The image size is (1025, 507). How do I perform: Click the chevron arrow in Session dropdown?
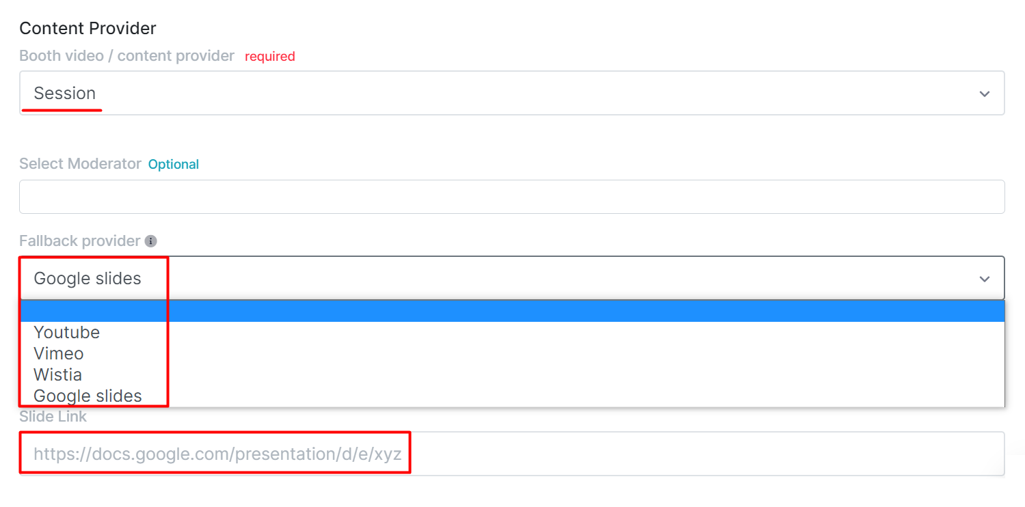(984, 94)
